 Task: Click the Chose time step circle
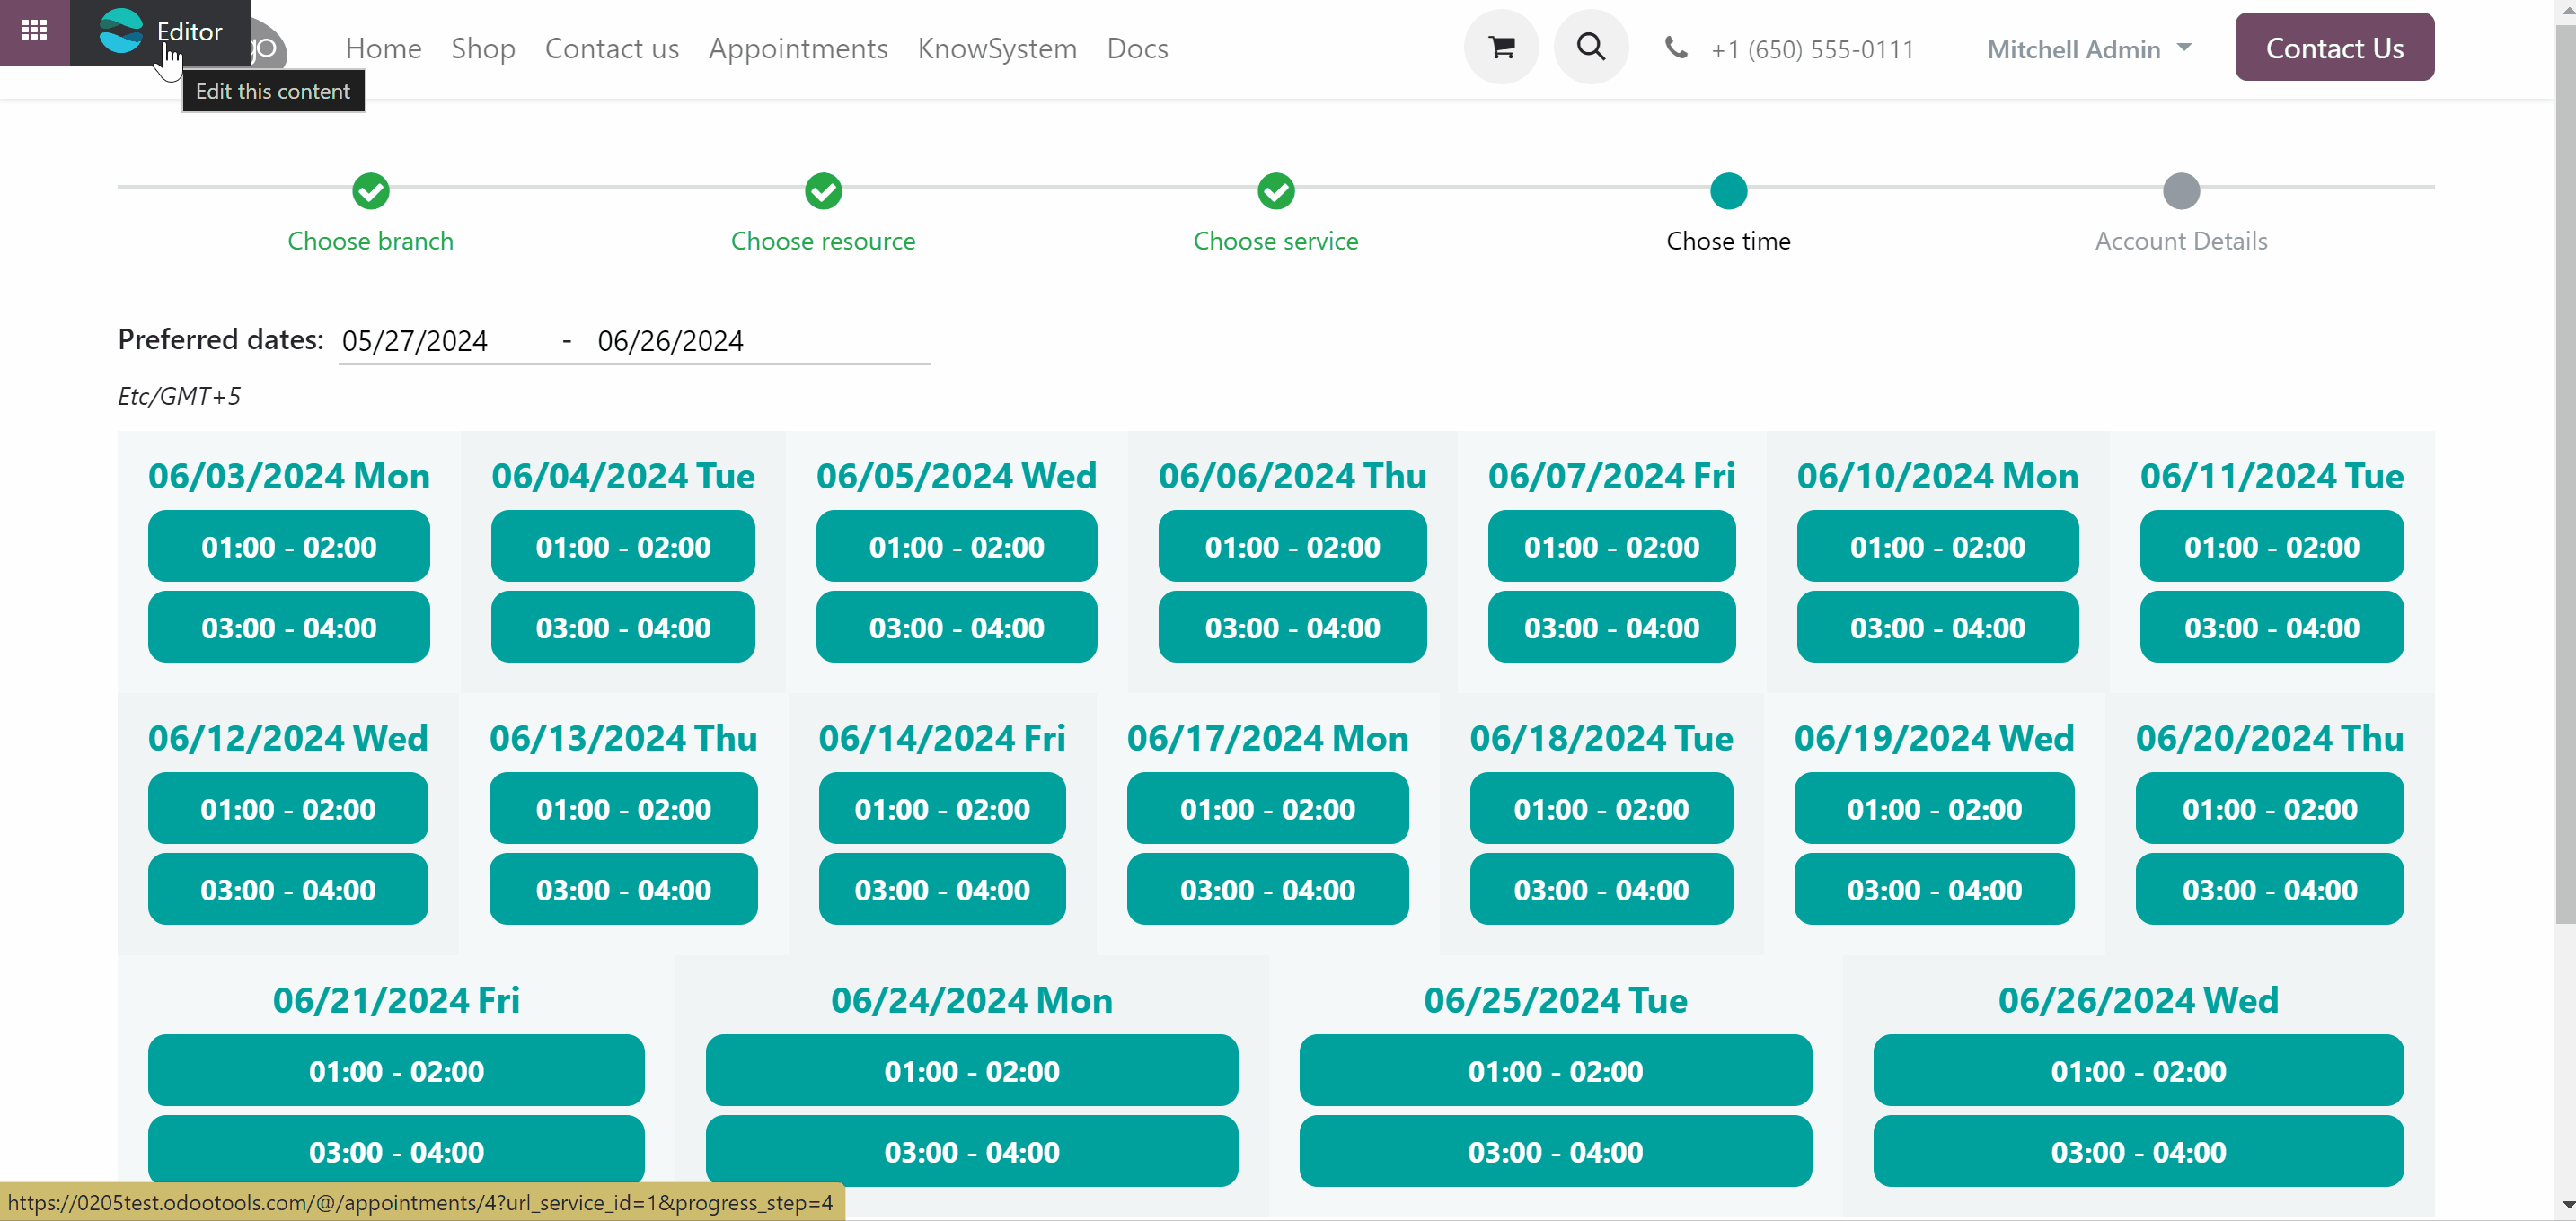(x=1728, y=191)
